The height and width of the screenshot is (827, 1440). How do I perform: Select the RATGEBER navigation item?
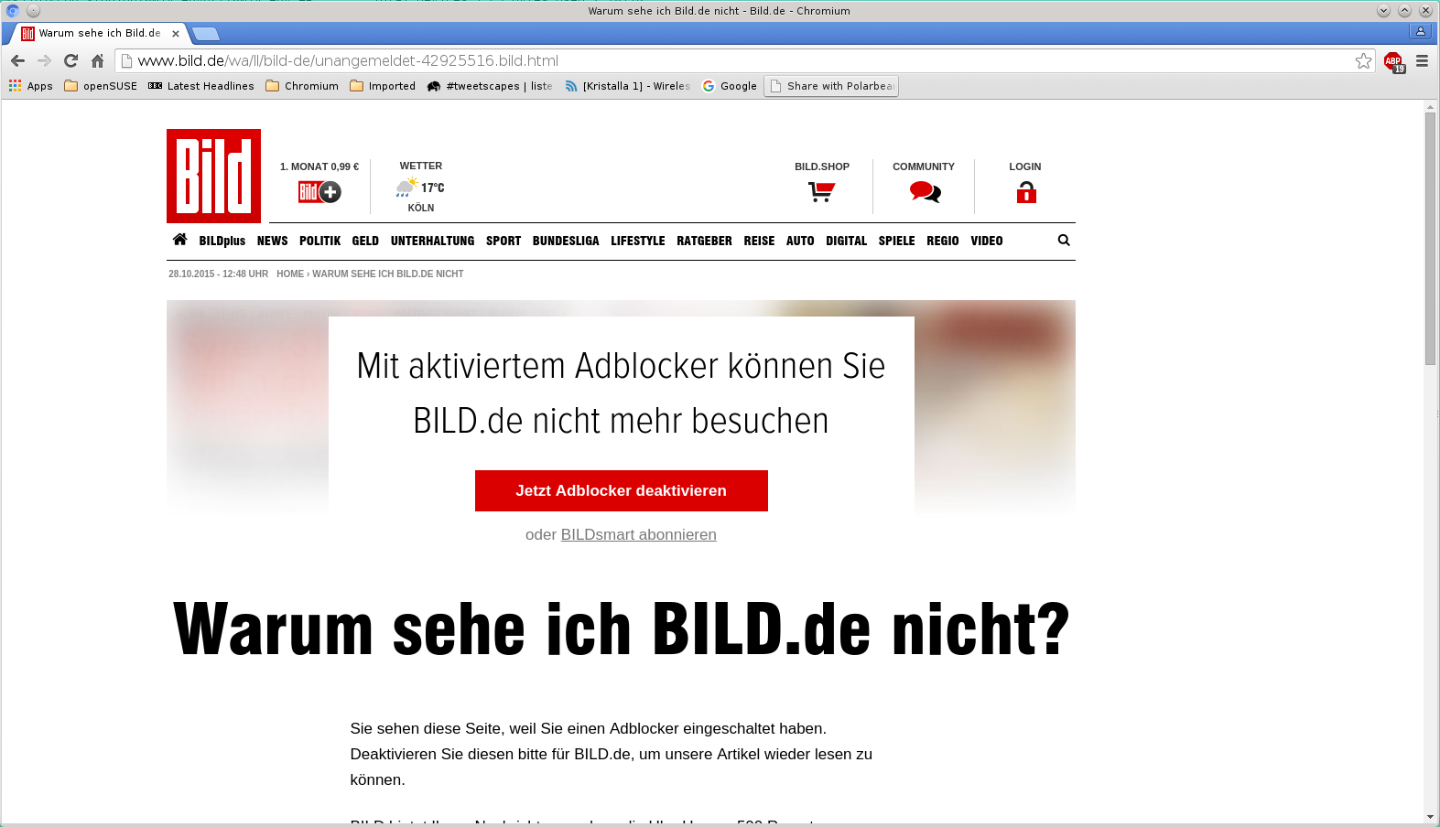click(704, 241)
